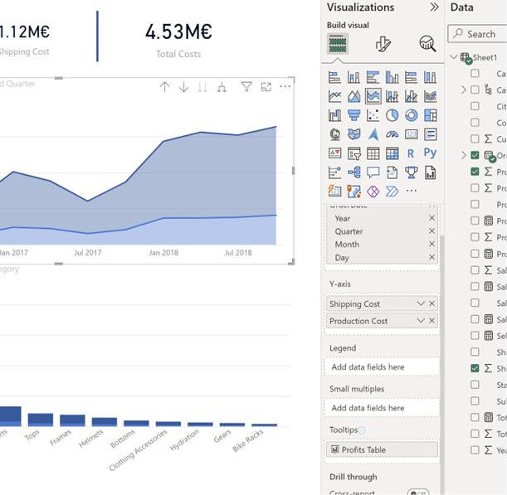This screenshot has height=495, width=507.
Task: Select the decomposition tree visual
Action: pos(353,172)
